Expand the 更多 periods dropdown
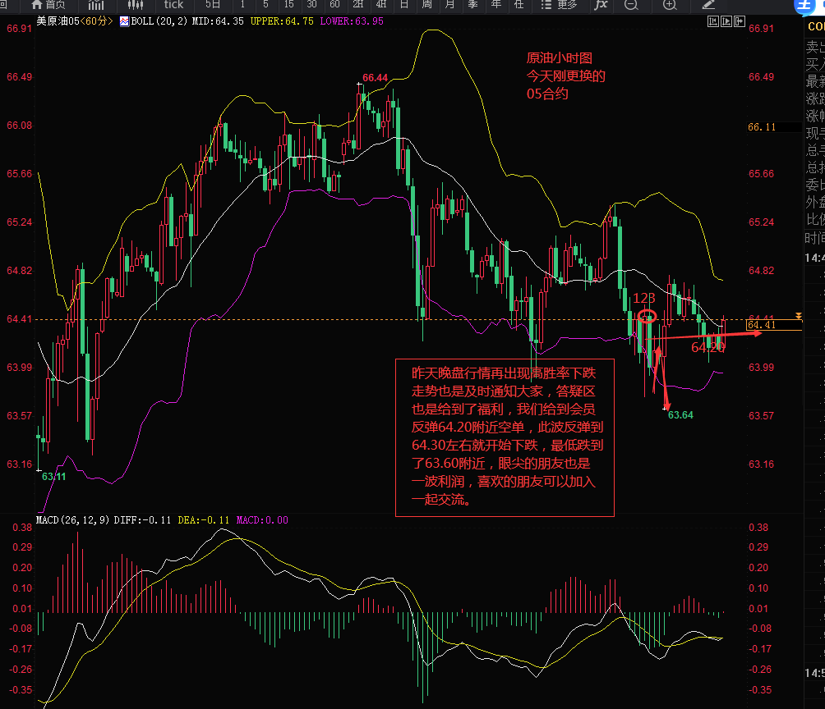This screenshot has width=825, height=709. click(561, 5)
